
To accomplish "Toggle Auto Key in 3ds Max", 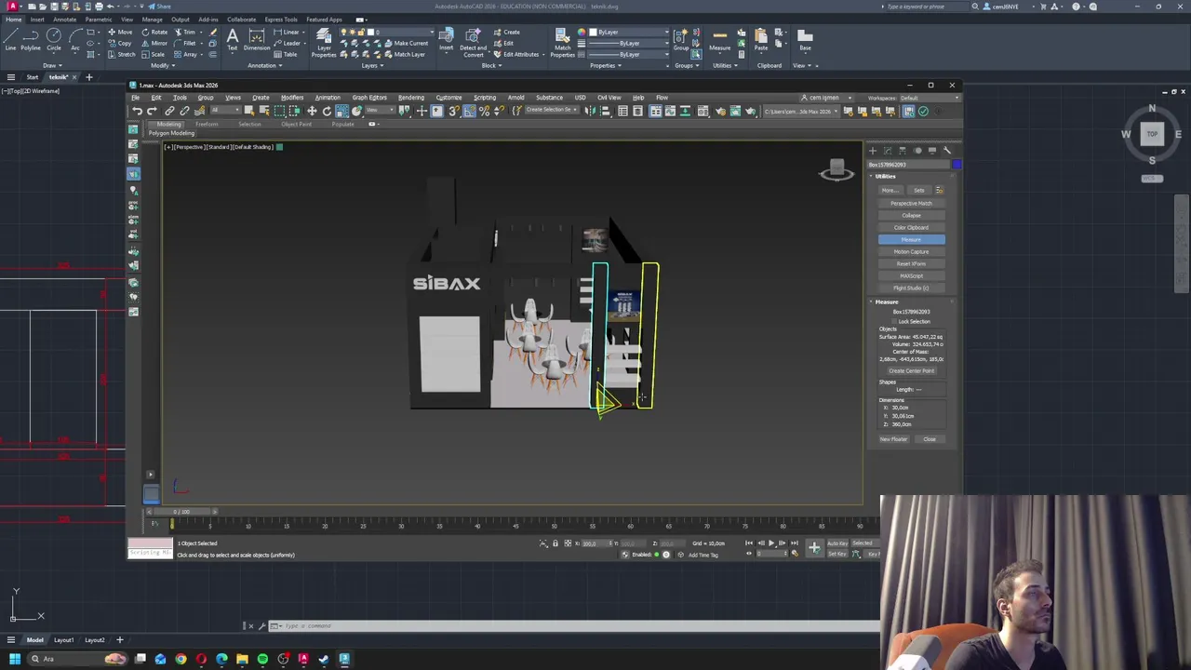I will pyautogui.click(x=836, y=543).
